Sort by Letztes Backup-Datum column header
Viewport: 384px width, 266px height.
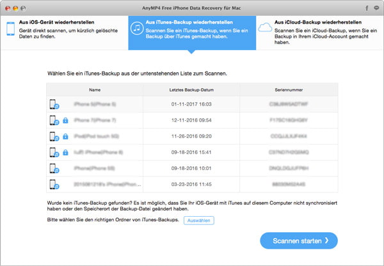(191, 90)
